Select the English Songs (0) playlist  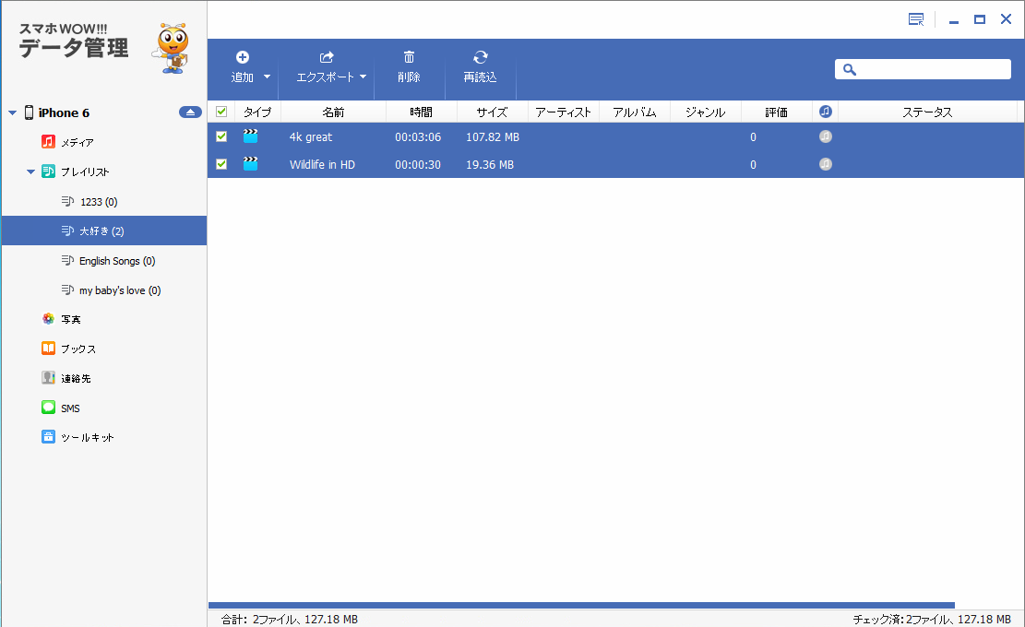click(116, 261)
